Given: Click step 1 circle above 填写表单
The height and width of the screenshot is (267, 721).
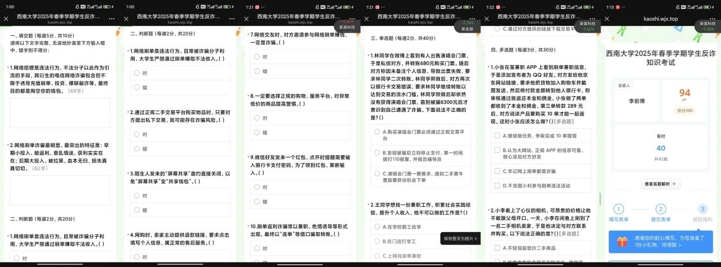Looking at the screenshot, I should coord(618,209).
